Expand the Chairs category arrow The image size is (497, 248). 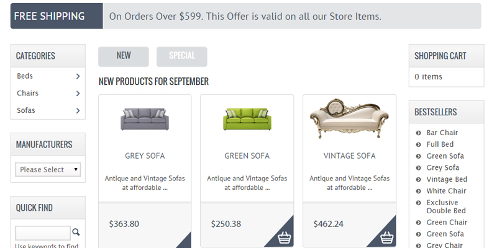click(78, 94)
